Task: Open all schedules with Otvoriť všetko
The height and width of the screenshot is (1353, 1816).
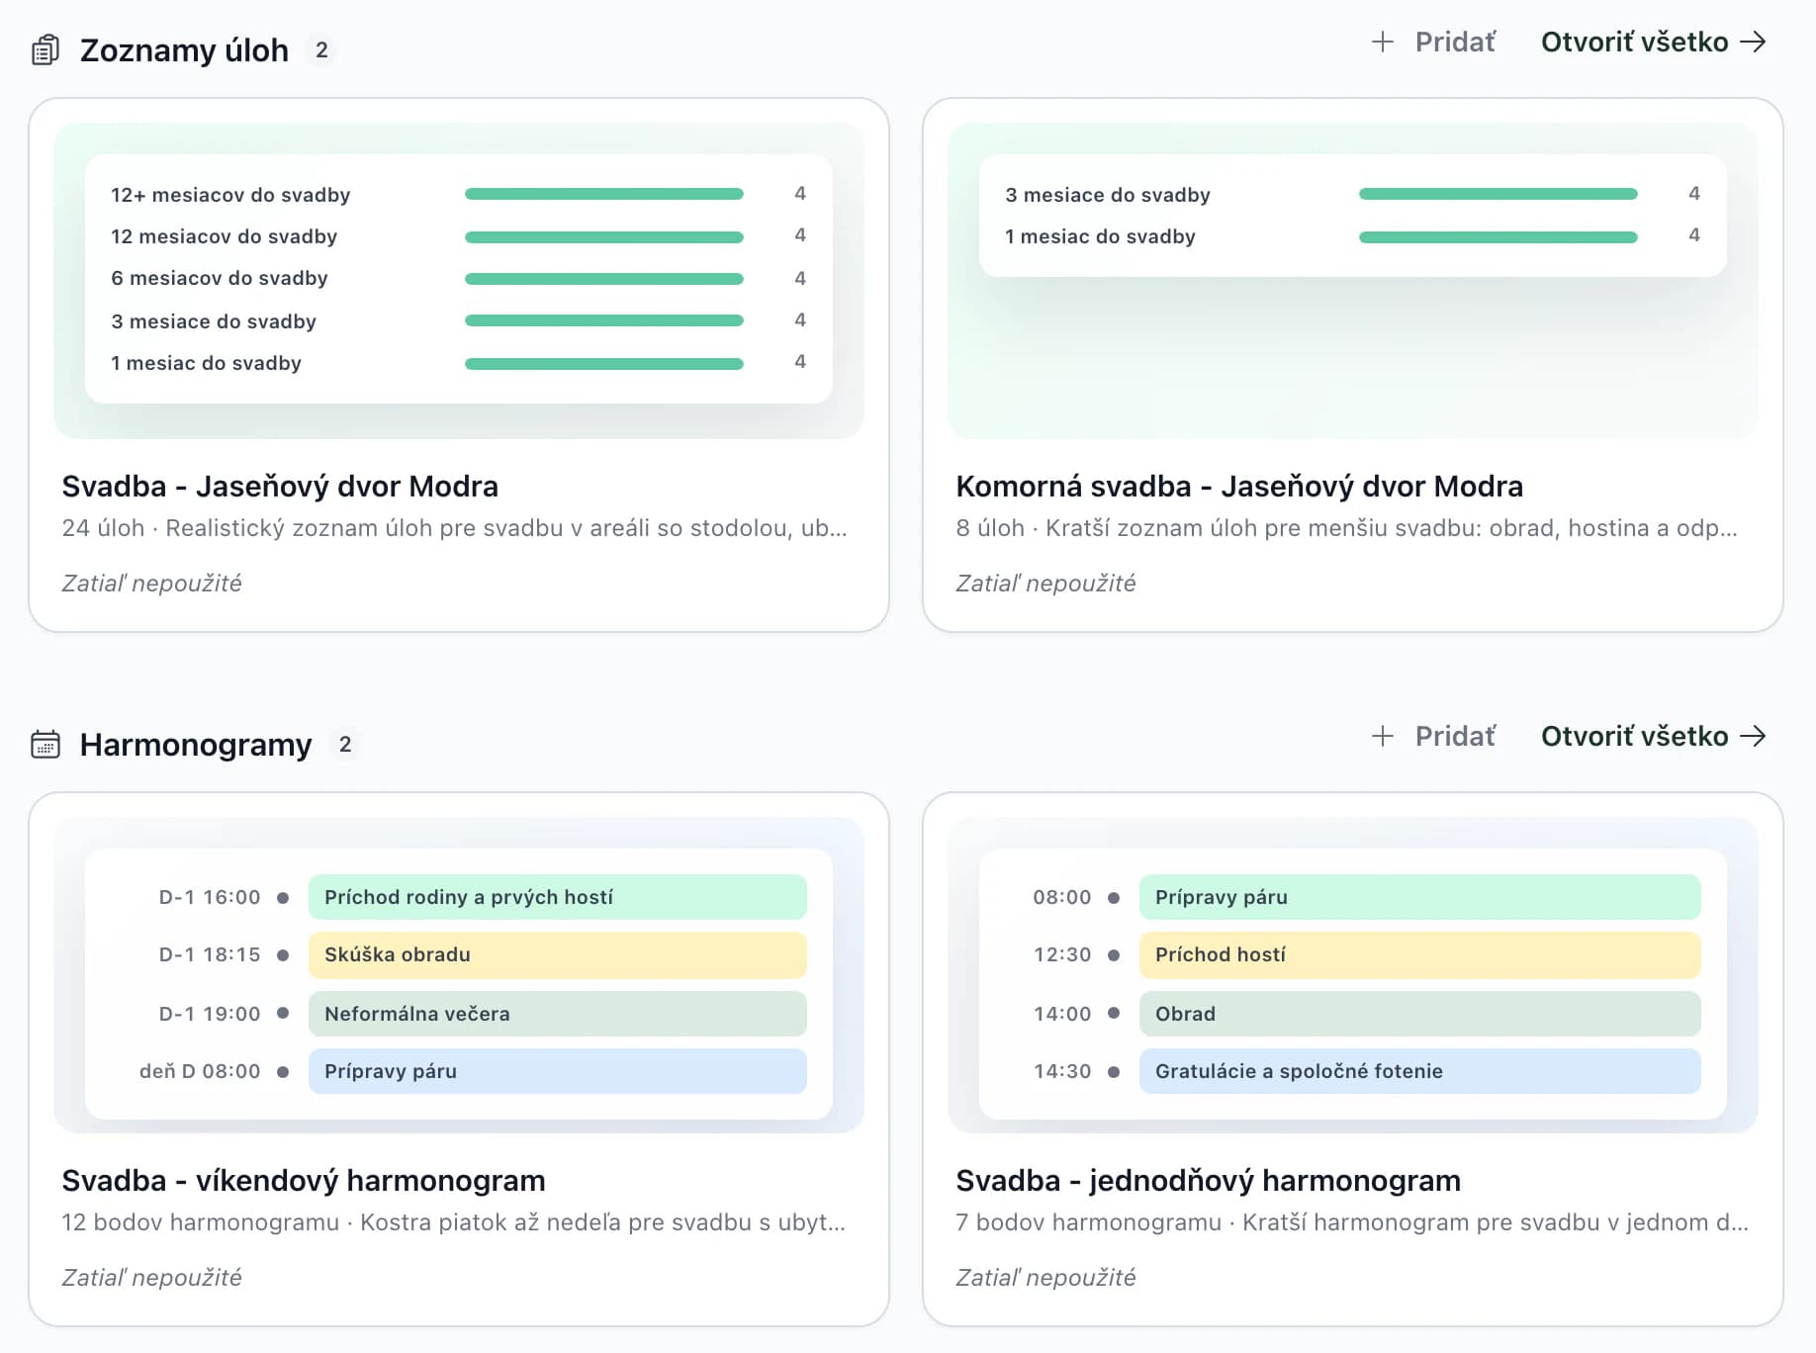Action: [x=1654, y=736]
